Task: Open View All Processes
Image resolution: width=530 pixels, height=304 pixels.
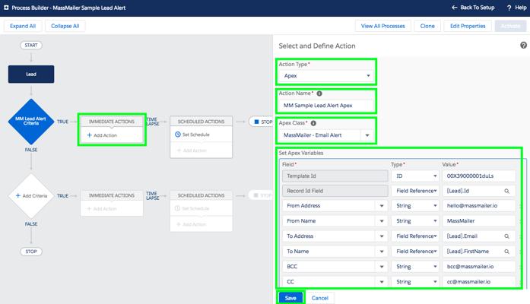Action: pos(382,26)
